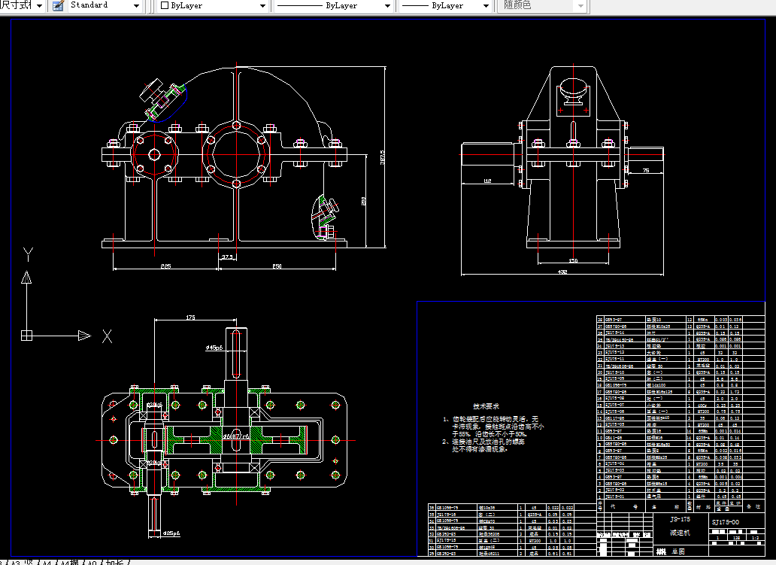Click the UCS origin square icon

pos(27,336)
